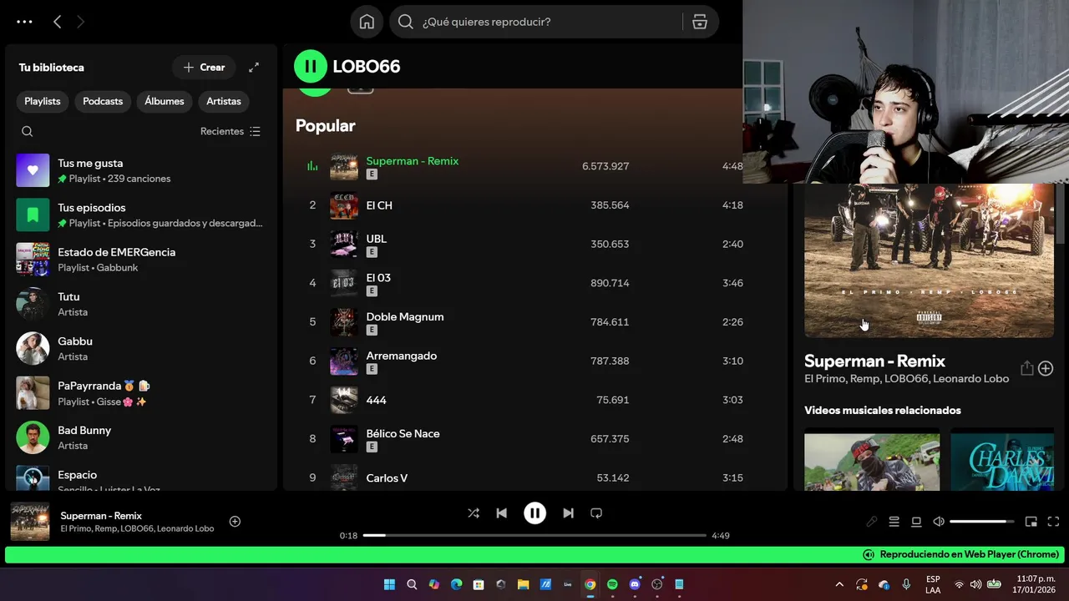Open Tus episodios playlist
1069x601 pixels.
142,215
